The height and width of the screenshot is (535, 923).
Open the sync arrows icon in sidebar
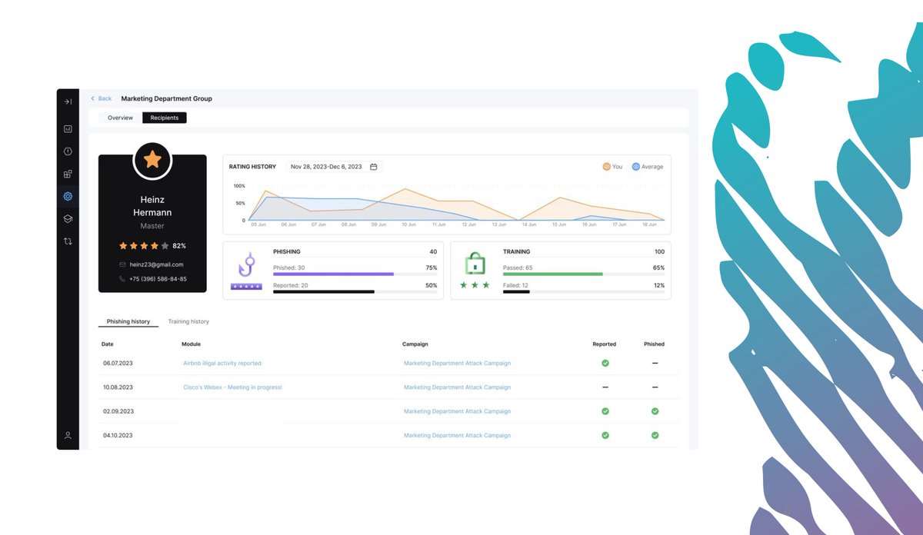[x=68, y=241]
